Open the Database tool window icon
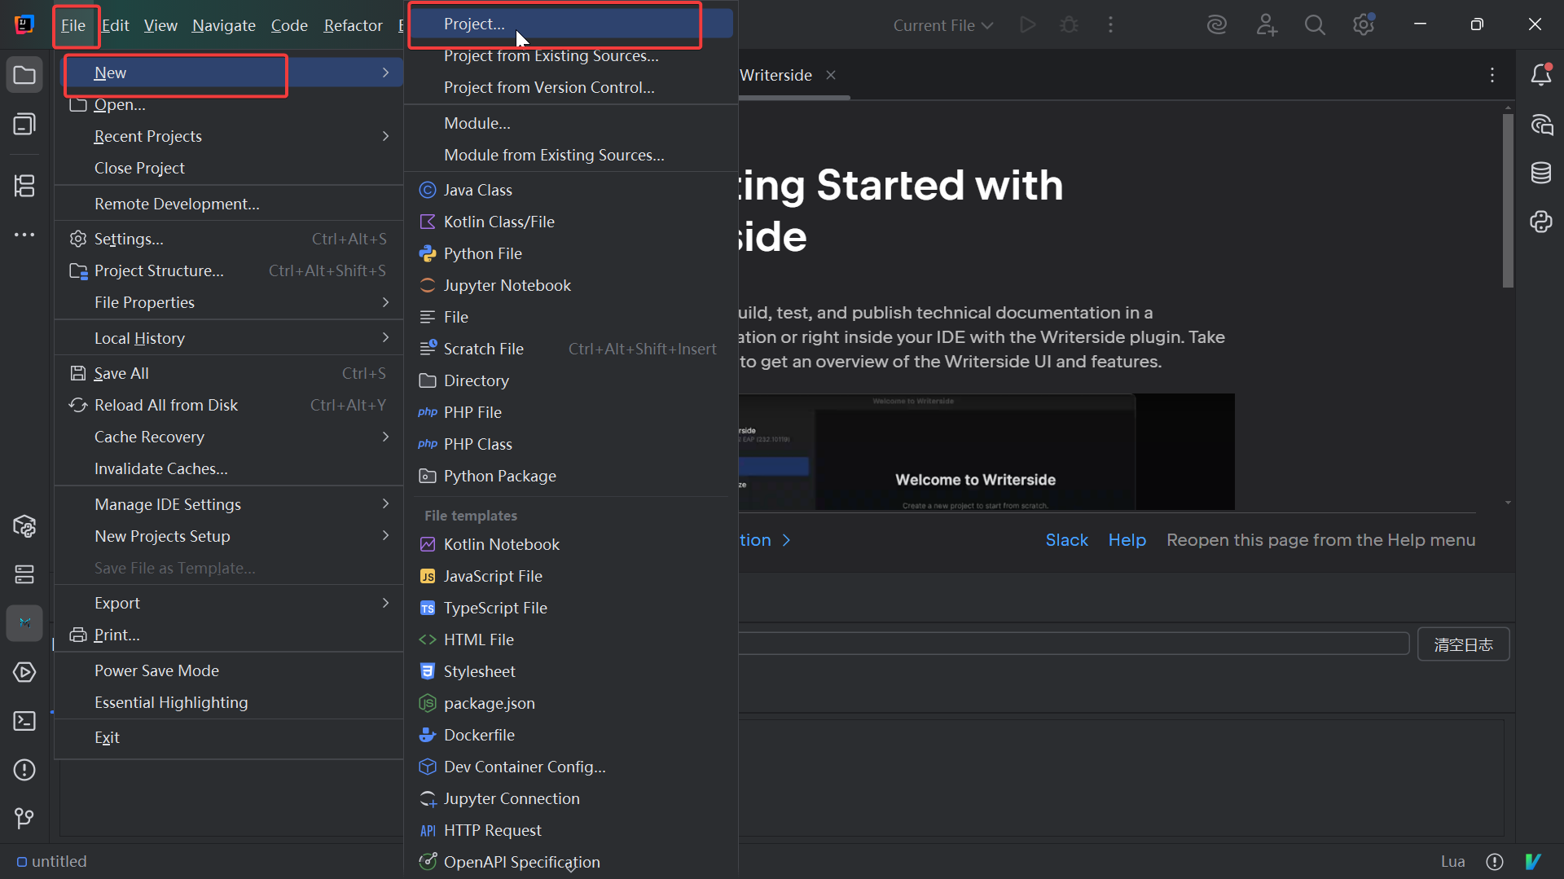This screenshot has height=879, width=1564. (1540, 173)
